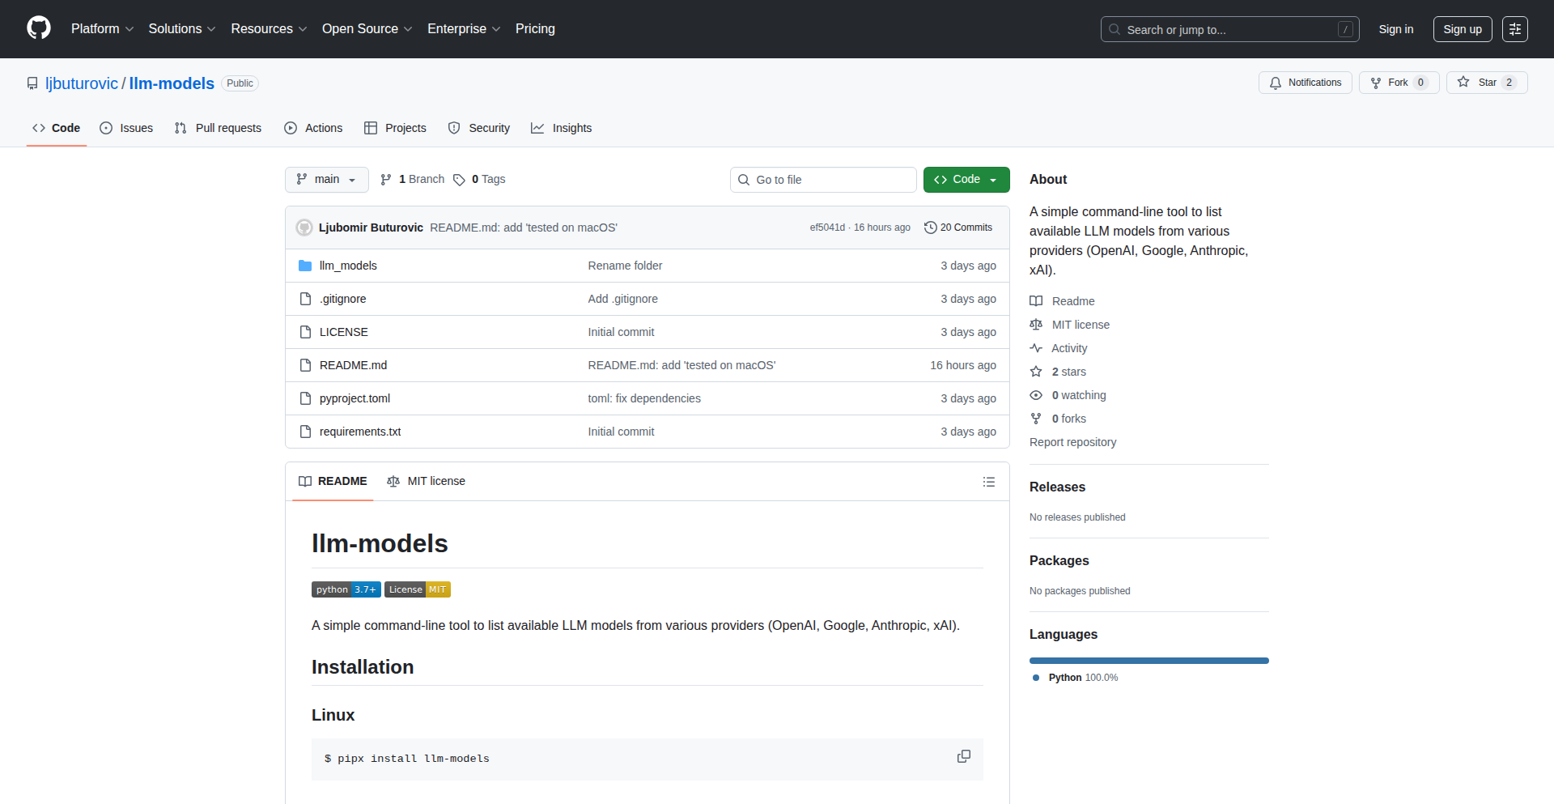Click the Sign up button
This screenshot has height=804, width=1554.
[1462, 29]
